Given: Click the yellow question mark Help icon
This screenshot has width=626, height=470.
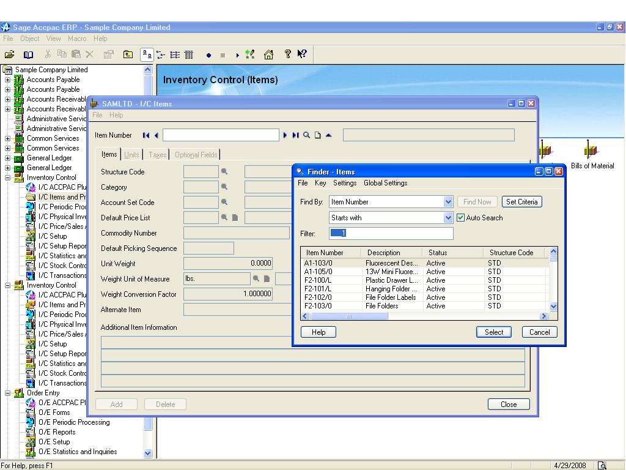Looking at the screenshot, I should click(x=287, y=54).
